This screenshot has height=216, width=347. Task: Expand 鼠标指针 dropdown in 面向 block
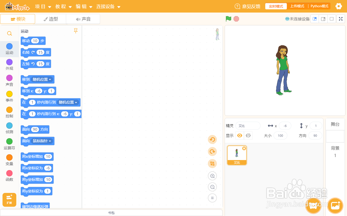pyautogui.click(x=42, y=141)
